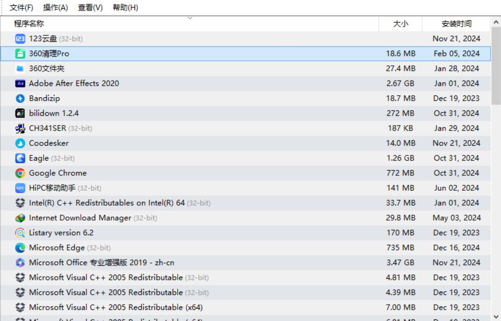This screenshot has width=501, height=321.
Task: Click the Microsoft Edge icon
Action: pyautogui.click(x=20, y=248)
